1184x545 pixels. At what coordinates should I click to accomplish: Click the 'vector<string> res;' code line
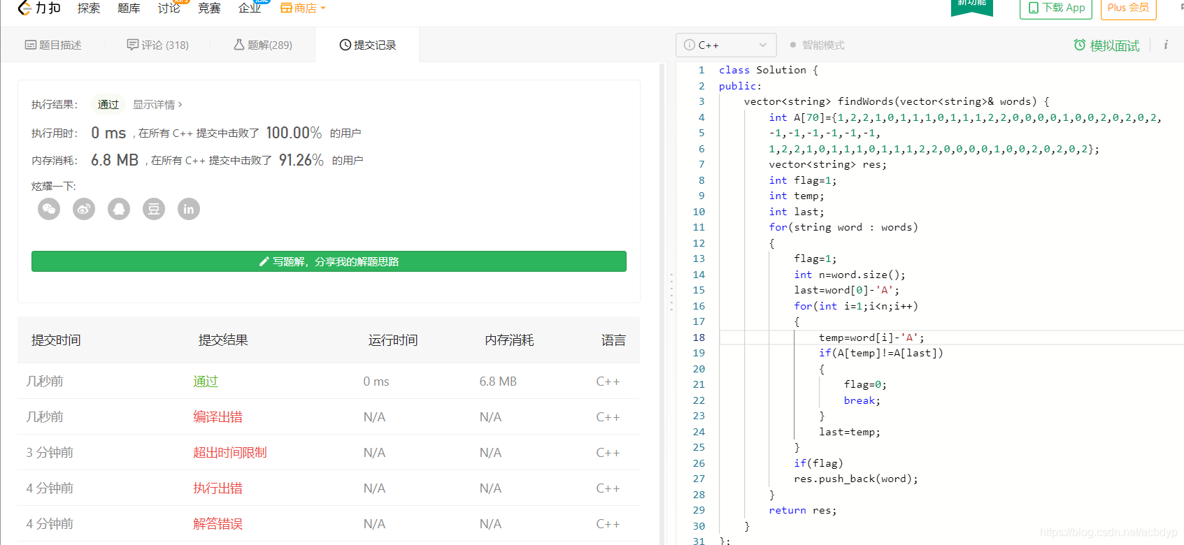click(827, 164)
